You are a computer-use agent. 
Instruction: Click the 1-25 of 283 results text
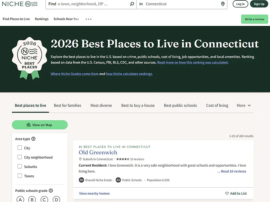pos(241,136)
